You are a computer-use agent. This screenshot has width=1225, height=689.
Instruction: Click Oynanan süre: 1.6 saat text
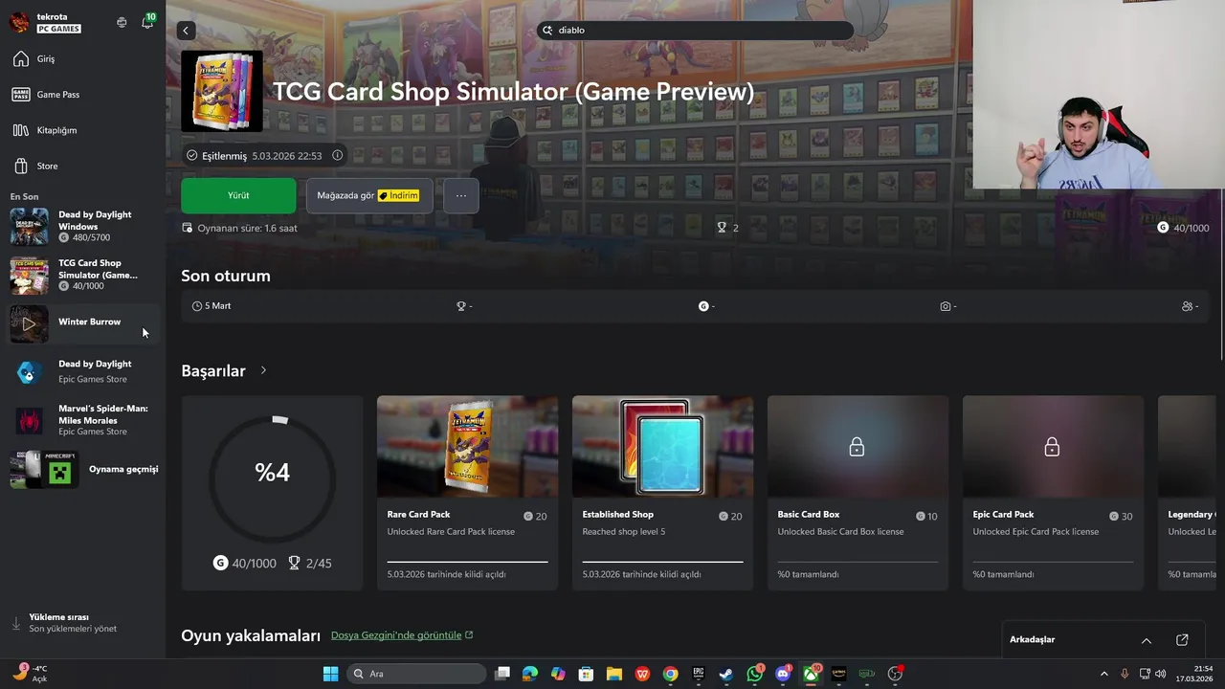[x=247, y=228]
